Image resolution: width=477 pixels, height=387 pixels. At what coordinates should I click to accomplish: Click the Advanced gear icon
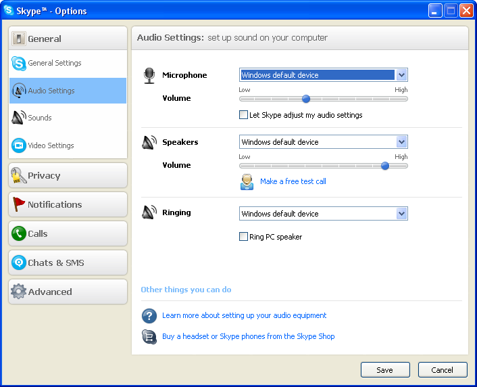pyautogui.click(x=18, y=292)
